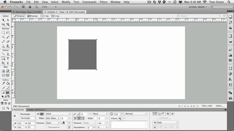Select the Rubber Stamp tool
The height and width of the screenshot is (131, 234).
coord(8,46)
